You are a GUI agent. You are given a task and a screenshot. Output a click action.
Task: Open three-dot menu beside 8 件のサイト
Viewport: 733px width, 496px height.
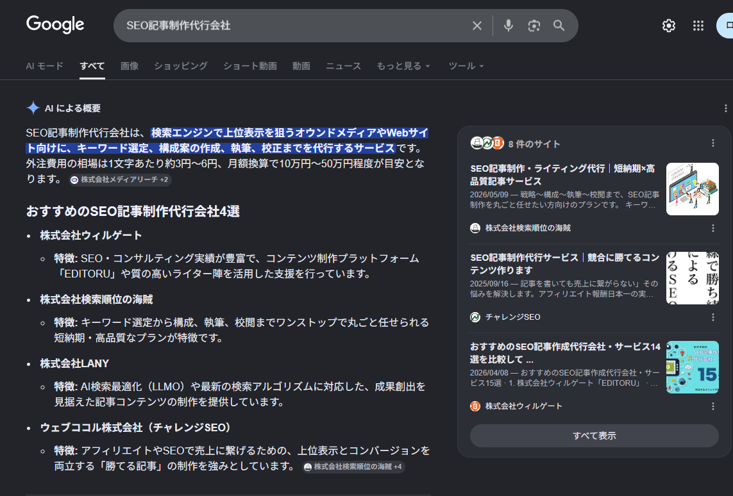point(713,144)
